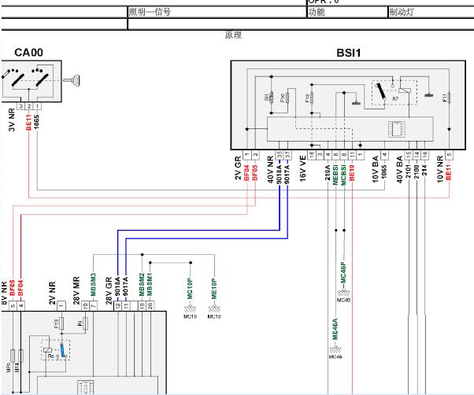Click the red BF04 label below BSI1
474x395 pixels.
coord(246,173)
